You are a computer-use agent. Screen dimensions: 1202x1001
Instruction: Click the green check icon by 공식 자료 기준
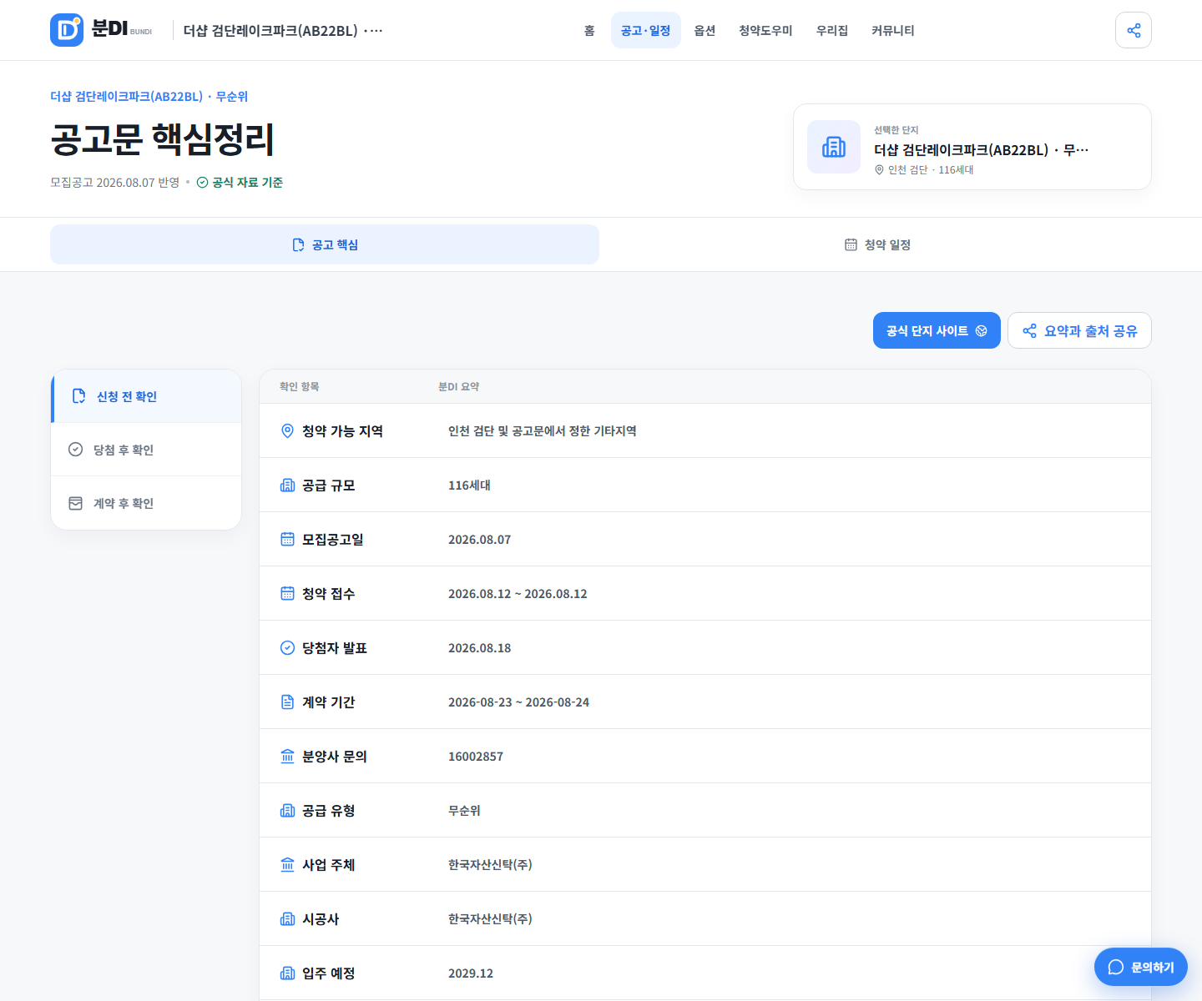pos(202,182)
